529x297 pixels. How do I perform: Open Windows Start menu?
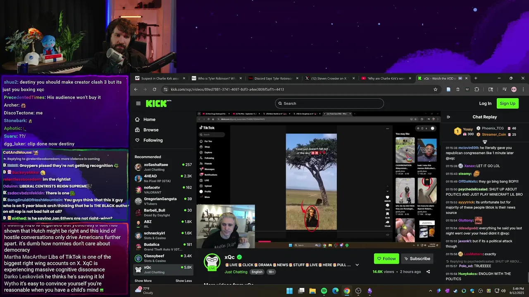tap(290, 291)
